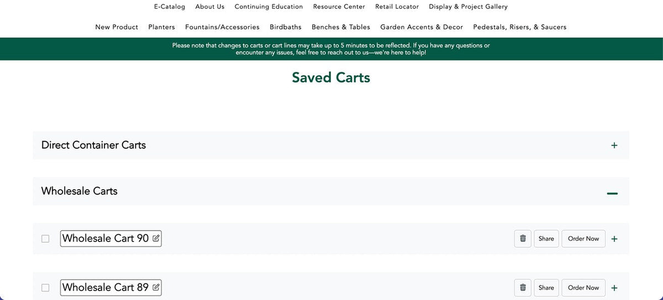
Task: Edit the Wholesale Cart 90 name pencil icon
Action: 156,239
